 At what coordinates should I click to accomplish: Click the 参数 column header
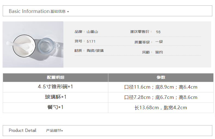click(161, 77)
